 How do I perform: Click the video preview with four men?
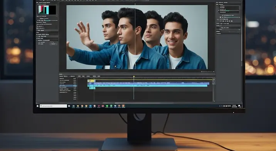[x=137, y=37]
